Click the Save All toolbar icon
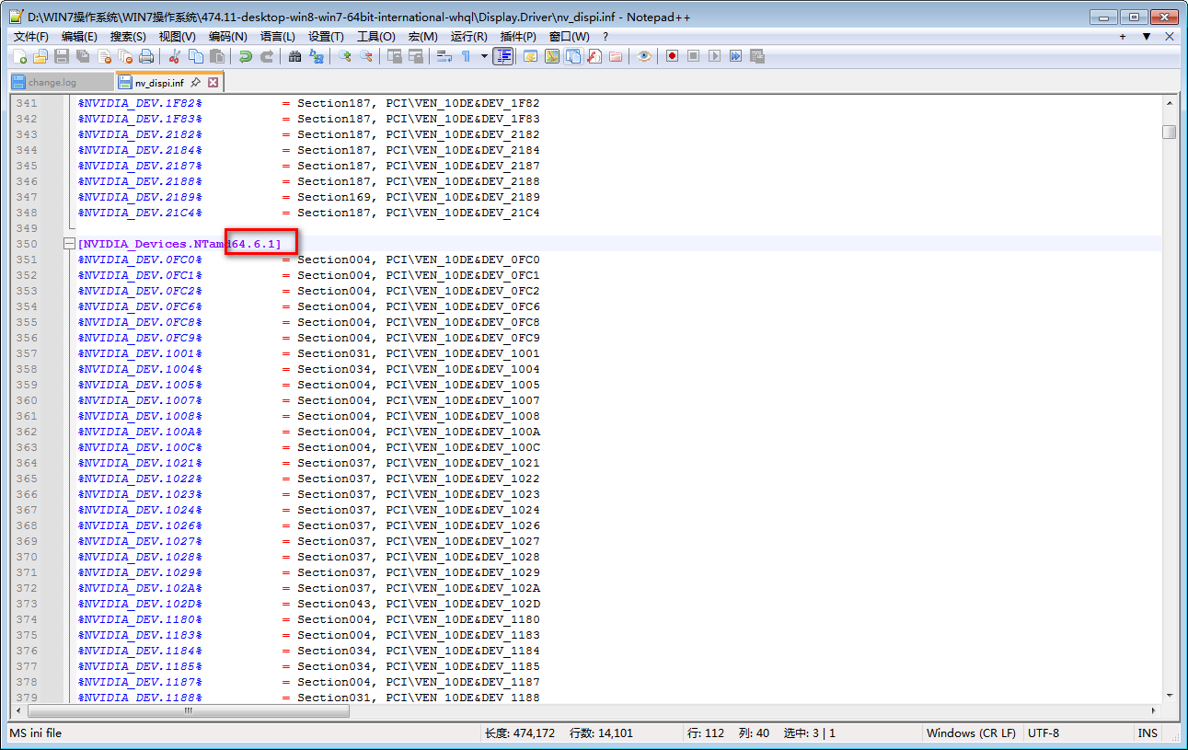The width and height of the screenshot is (1188, 750). [83, 56]
